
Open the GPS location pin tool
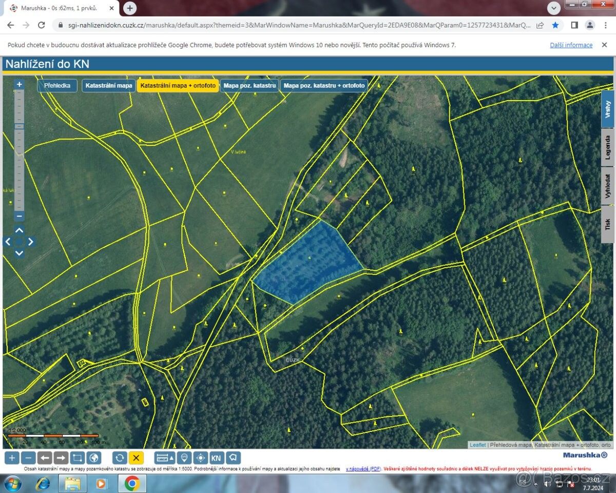184,458
